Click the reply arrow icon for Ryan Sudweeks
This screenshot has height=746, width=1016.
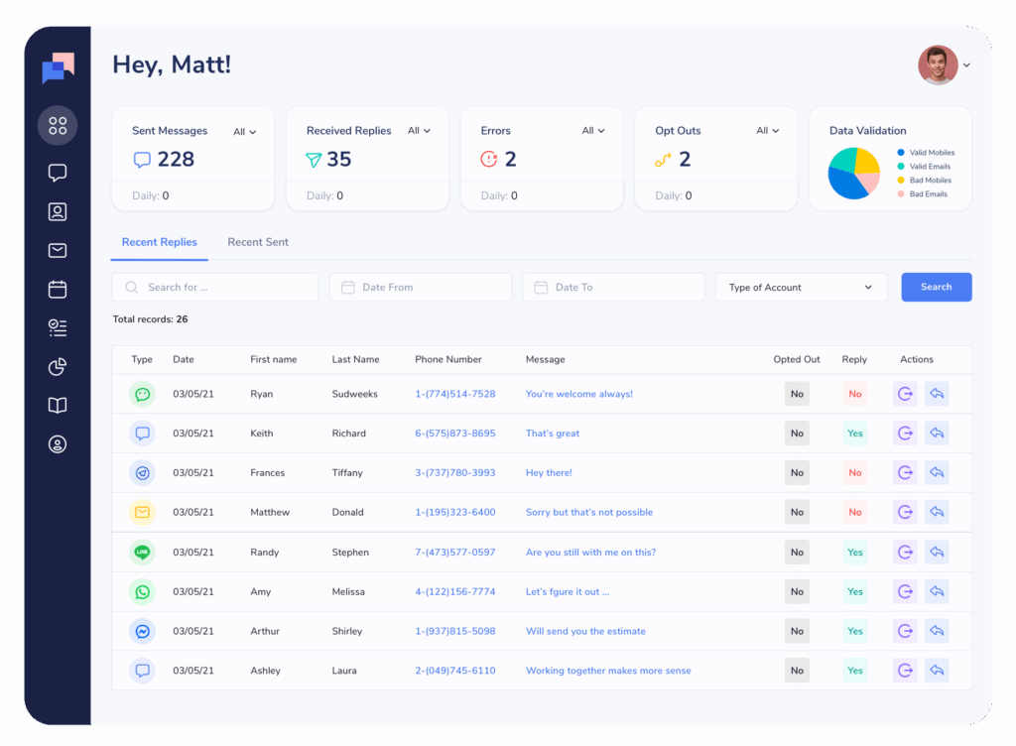[937, 394]
